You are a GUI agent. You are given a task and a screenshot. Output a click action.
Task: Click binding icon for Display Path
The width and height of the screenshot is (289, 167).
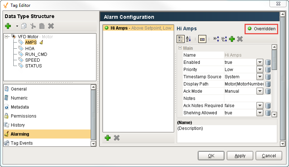point(268,84)
